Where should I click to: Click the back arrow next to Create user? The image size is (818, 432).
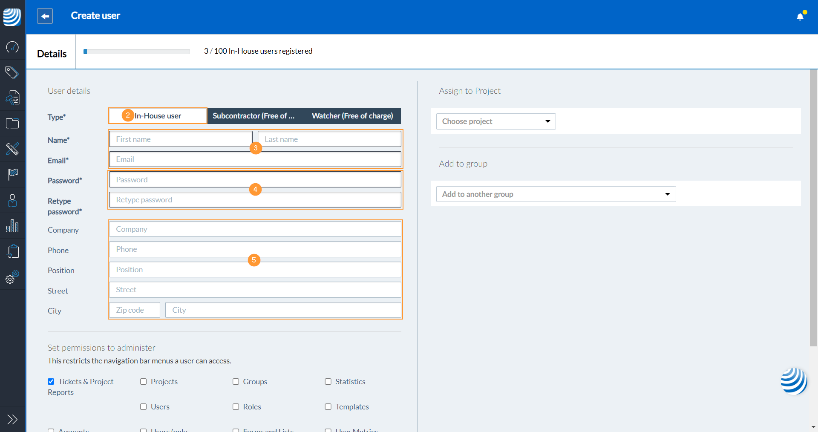pyautogui.click(x=45, y=16)
